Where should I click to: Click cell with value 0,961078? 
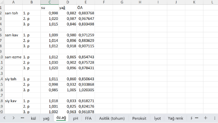(x=86, y=112)
